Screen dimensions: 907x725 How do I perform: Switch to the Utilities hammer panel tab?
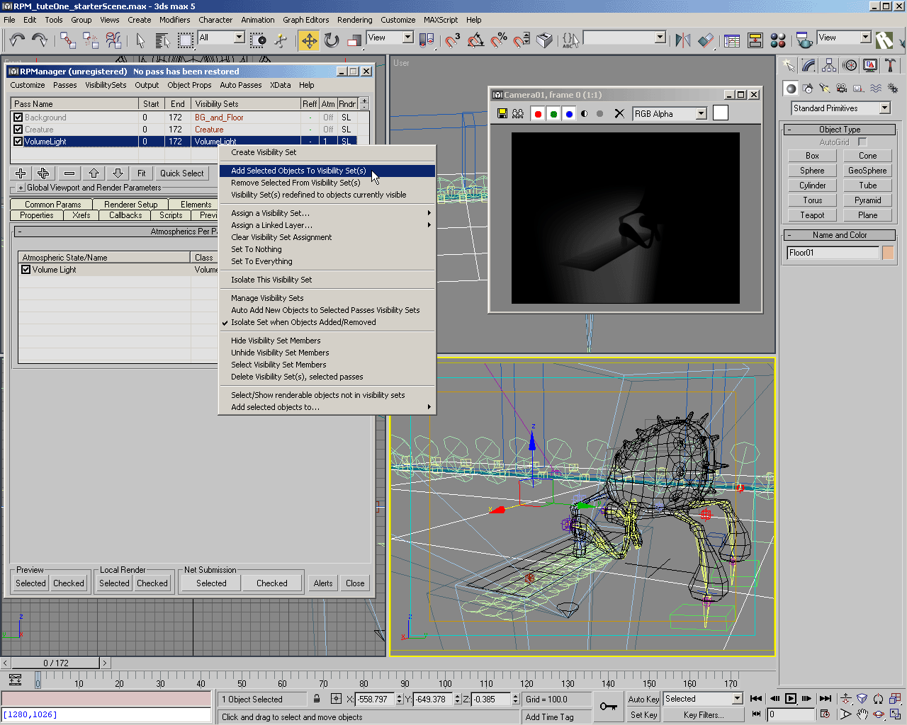[891, 66]
